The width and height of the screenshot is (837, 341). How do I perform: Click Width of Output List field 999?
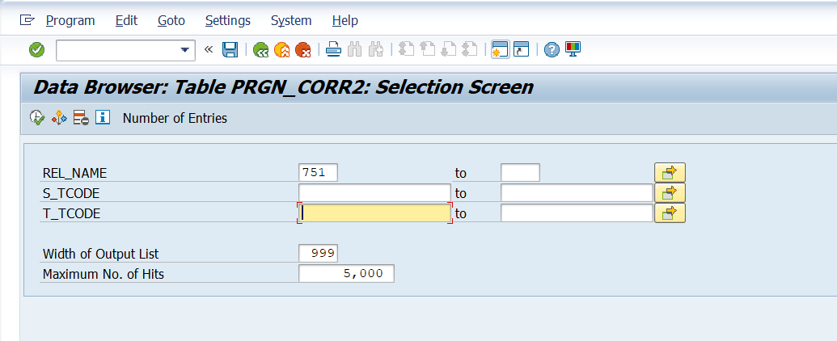[319, 254]
